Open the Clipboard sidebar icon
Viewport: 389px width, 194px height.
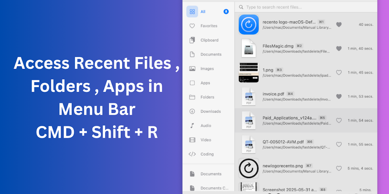(192, 40)
